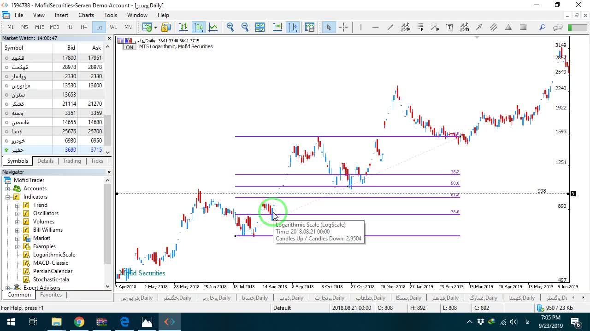Select the arrow cursor tool
Viewport: 590px width, 331px height.
tap(329, 27)
